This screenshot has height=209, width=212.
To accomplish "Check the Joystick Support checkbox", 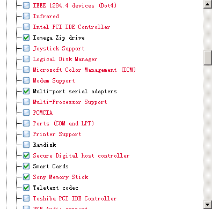I will 26,48.
